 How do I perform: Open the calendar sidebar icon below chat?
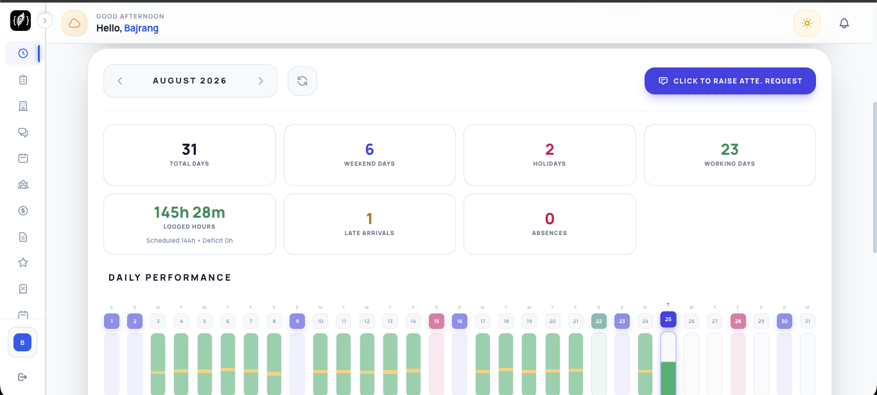click(x=23, y=158)
